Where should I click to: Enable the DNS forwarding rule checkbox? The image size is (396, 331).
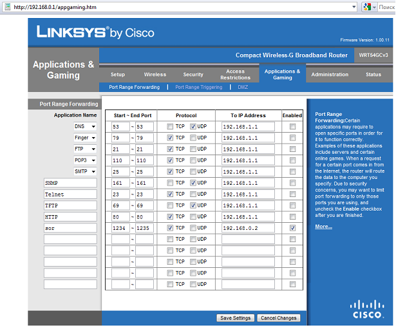pos(292,126)
